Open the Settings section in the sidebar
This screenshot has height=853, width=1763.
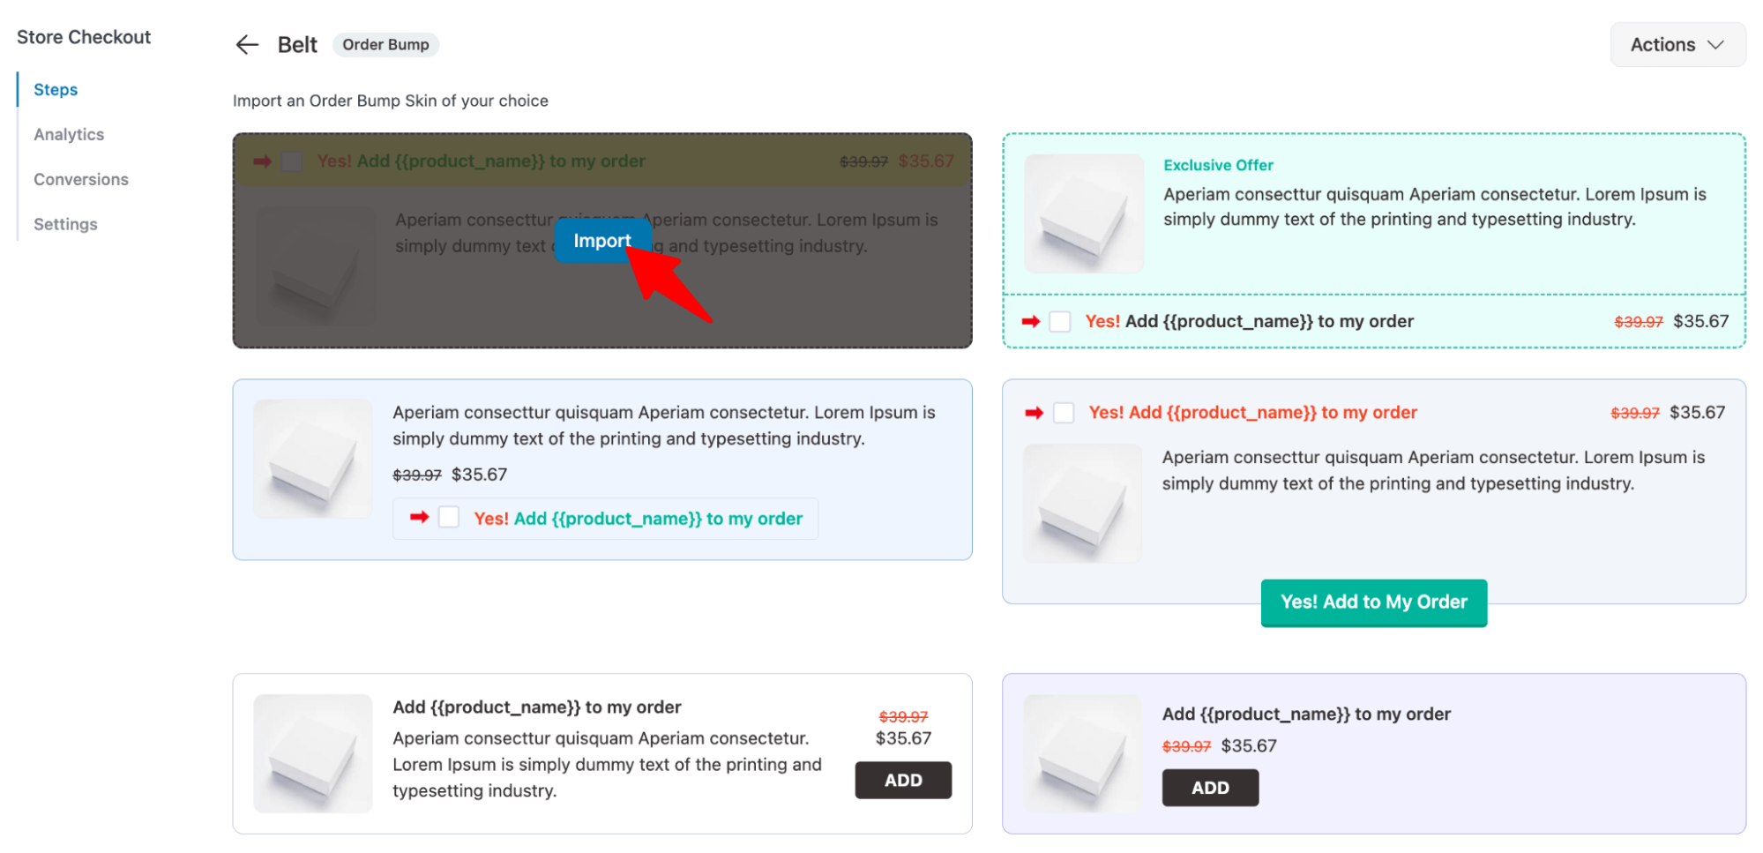click(x=65, y=223)
